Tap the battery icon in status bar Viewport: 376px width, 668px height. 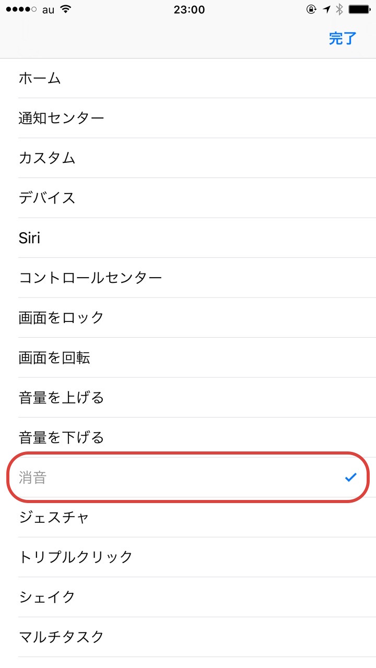pos(359,9)
